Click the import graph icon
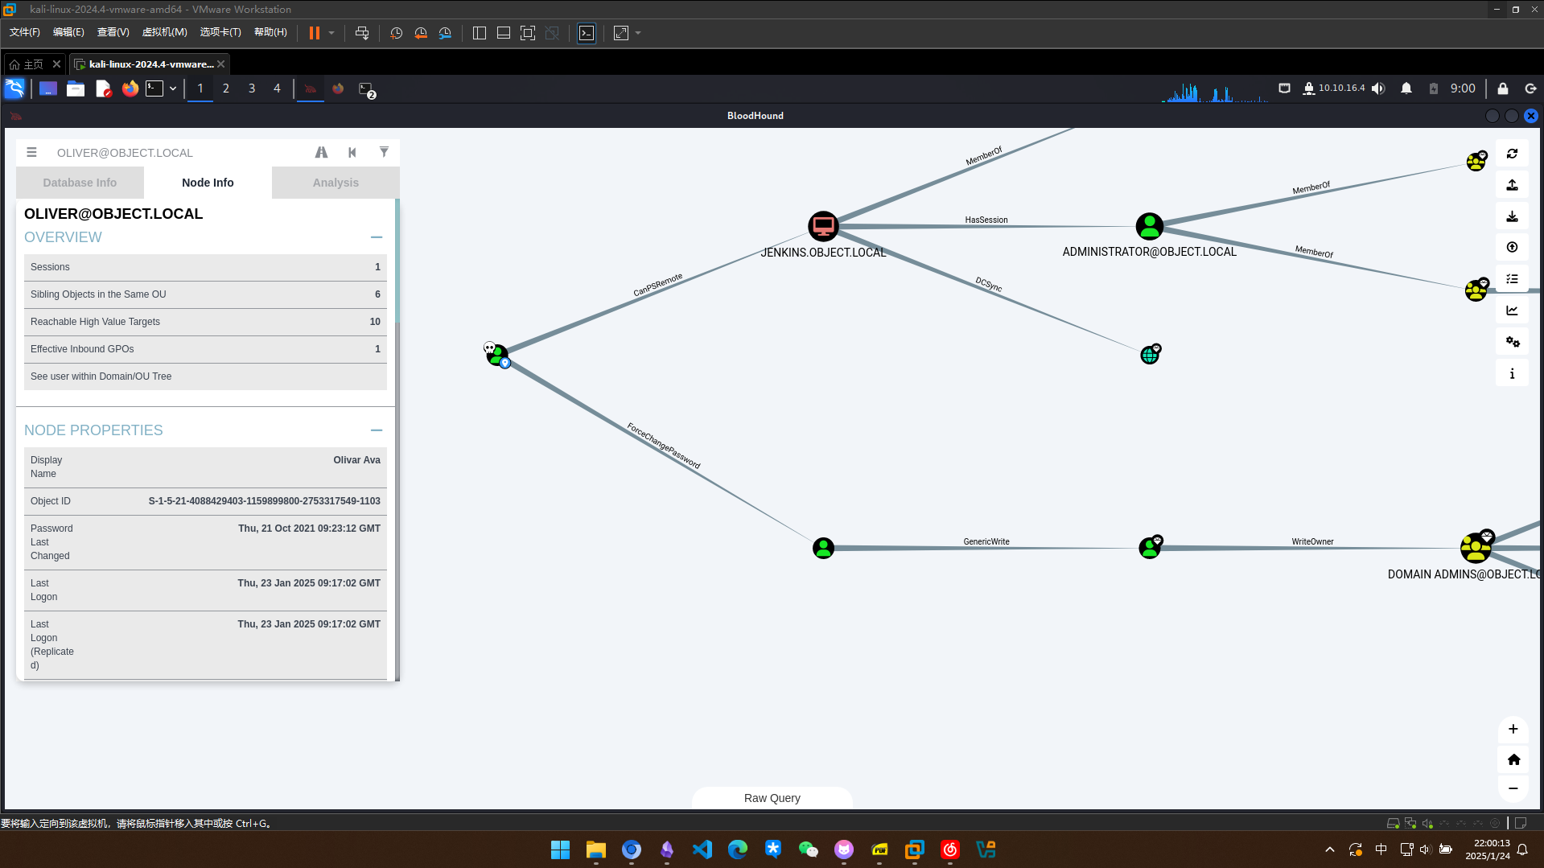 (x=1512, y=216)
